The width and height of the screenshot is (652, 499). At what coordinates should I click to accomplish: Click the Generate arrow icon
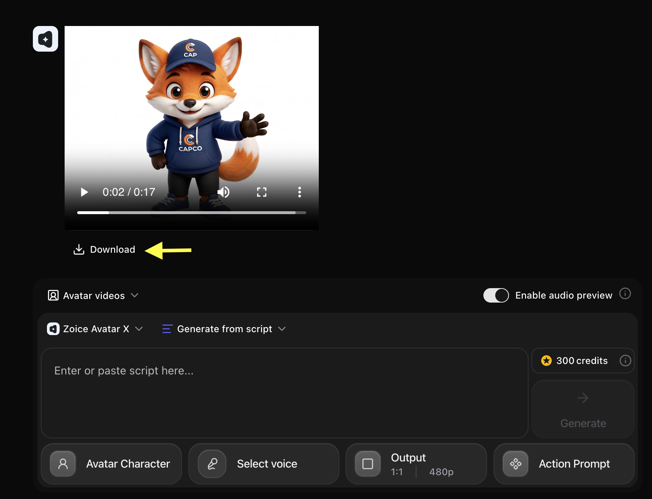pyautogui.click(x=583, y=398)
